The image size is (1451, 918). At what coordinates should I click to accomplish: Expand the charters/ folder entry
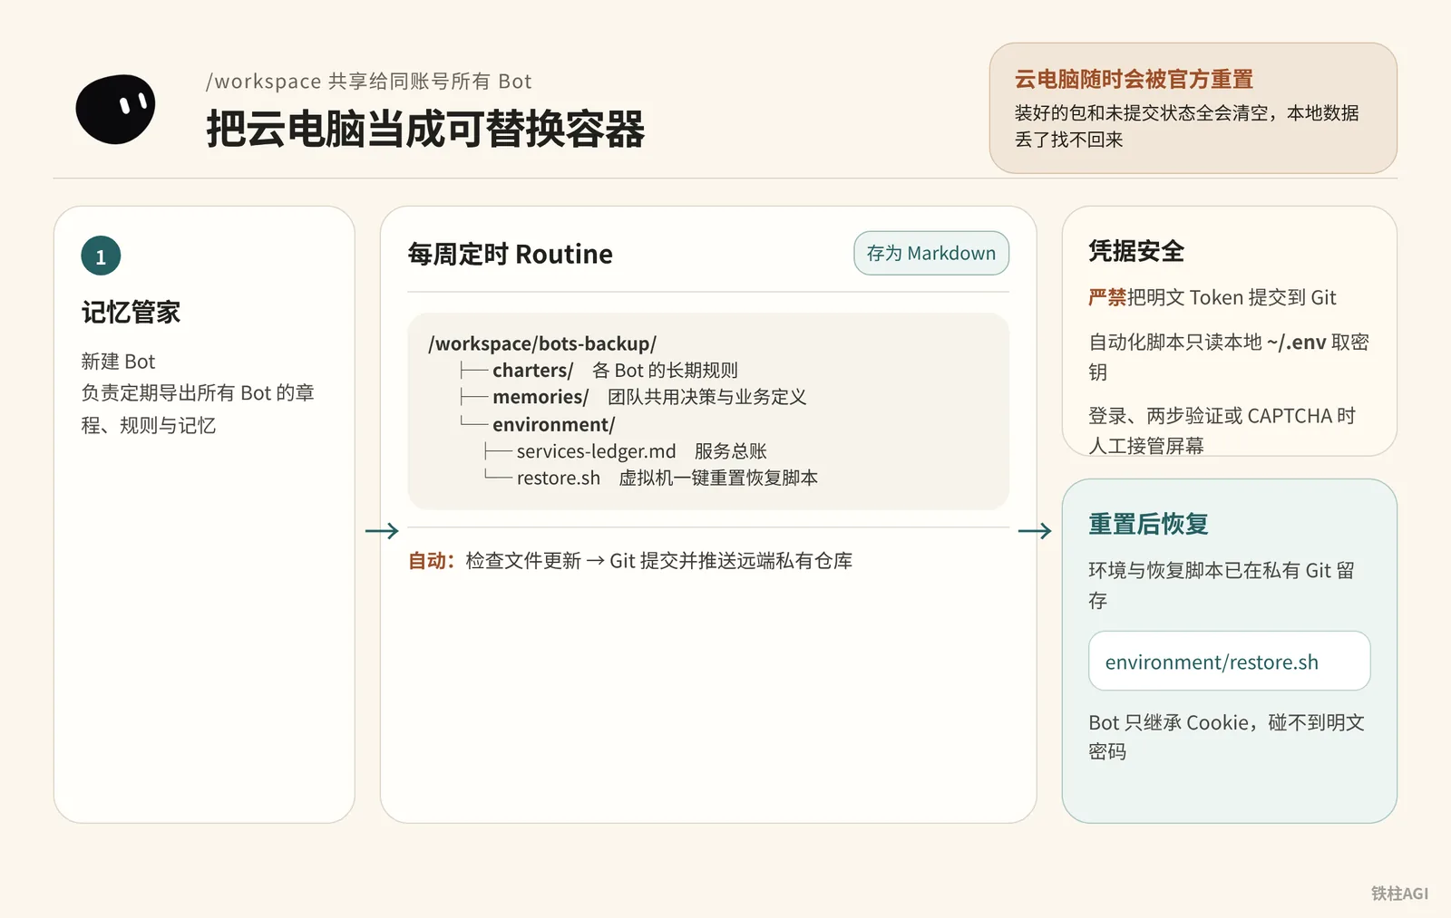pyautogui.click(x=532, y=370)
